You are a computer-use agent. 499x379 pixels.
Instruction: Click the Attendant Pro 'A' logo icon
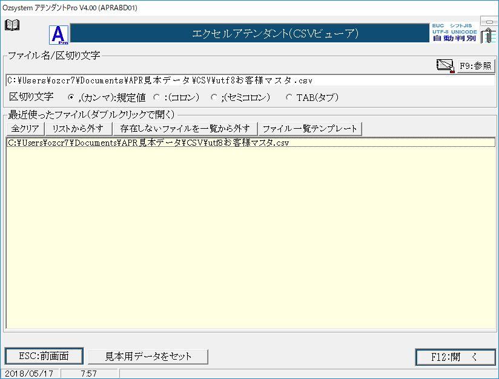tap(59, 34)
